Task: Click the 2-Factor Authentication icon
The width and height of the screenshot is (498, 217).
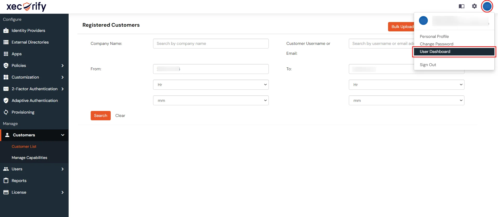Action: coord(6,89)
